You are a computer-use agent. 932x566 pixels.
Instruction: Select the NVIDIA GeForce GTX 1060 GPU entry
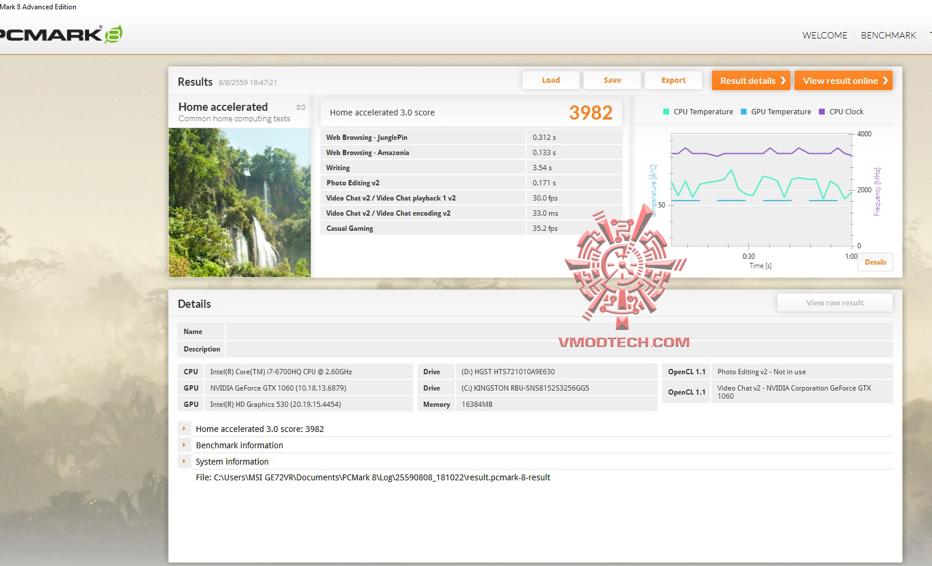pos(278,388)
